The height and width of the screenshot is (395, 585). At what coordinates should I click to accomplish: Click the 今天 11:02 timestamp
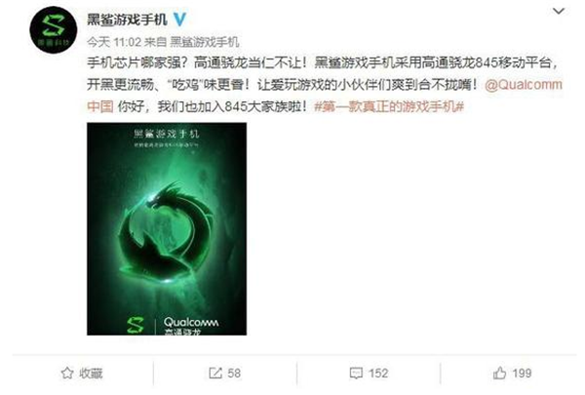point(114,42)
